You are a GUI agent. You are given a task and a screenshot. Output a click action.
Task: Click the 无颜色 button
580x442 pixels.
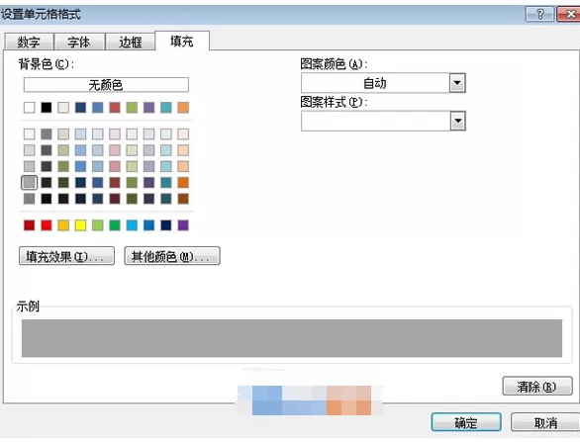point(106,85)
